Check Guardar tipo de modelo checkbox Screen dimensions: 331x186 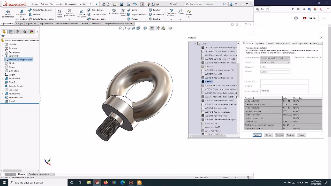(293, 57)
